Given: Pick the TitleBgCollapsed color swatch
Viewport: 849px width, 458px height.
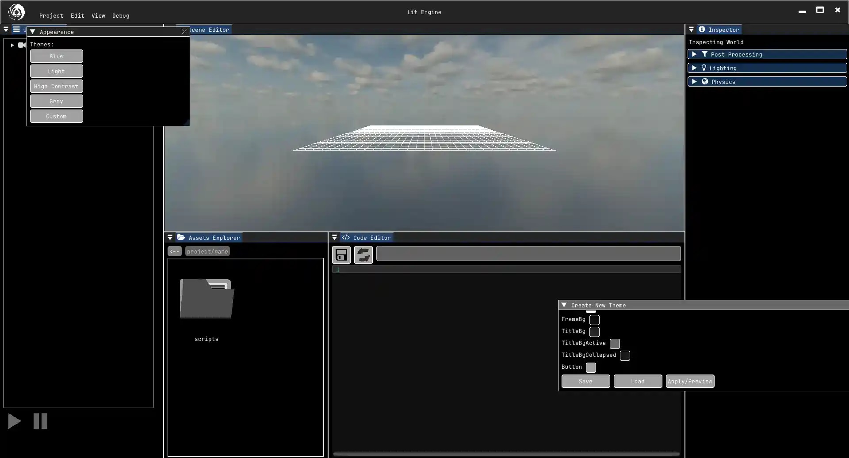Looking at the screenshot, I should pos(625,356).
